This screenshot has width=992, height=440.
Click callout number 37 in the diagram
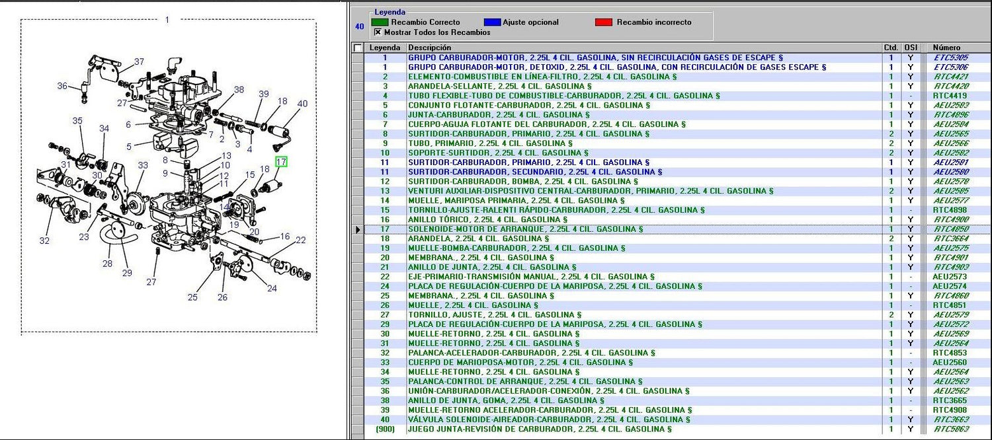(x=139, y=62)
